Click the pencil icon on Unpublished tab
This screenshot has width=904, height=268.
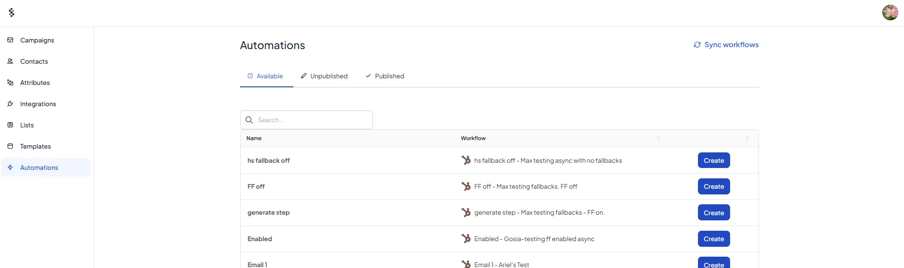tap(304, 76)
